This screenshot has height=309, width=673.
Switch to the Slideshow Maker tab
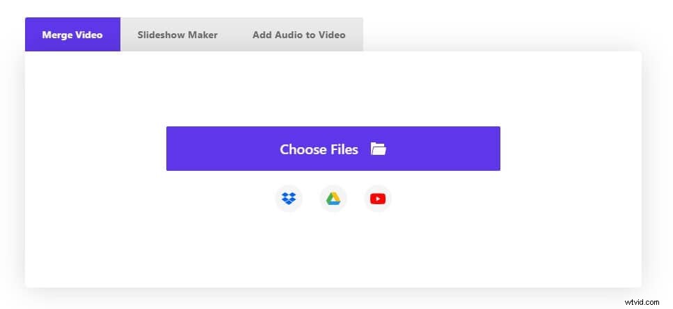coord(177,35)
